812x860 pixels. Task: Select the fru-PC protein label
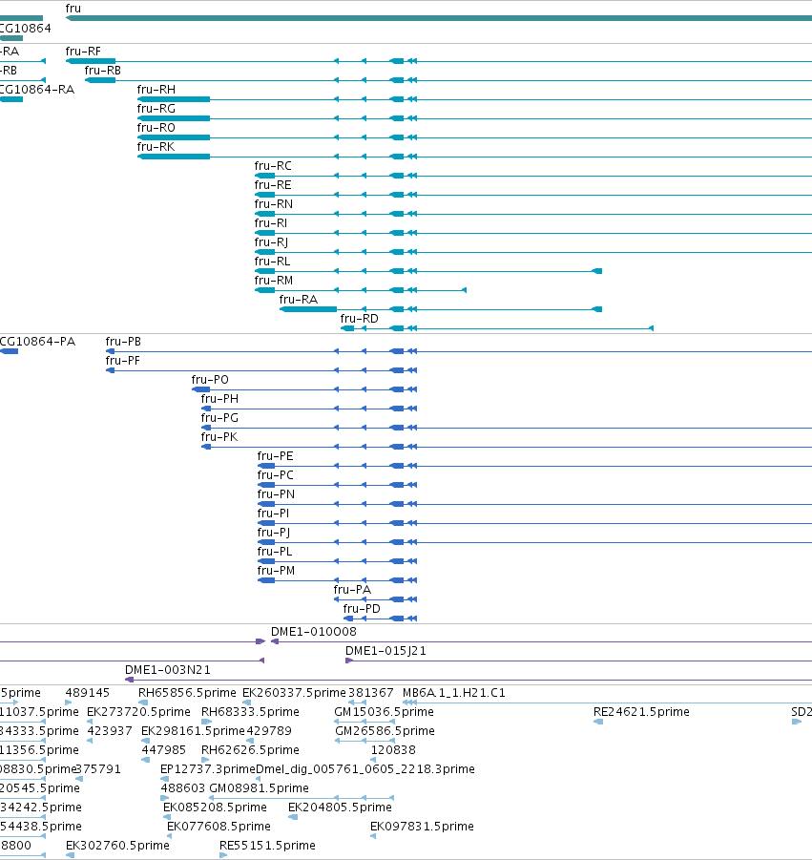275,475
